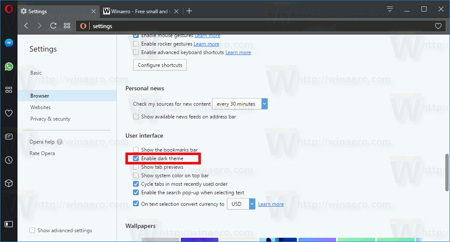This screenshot has height=242, width=450.
Task: Expand the USD currency dropdown
Action: (x=241, y=204)
